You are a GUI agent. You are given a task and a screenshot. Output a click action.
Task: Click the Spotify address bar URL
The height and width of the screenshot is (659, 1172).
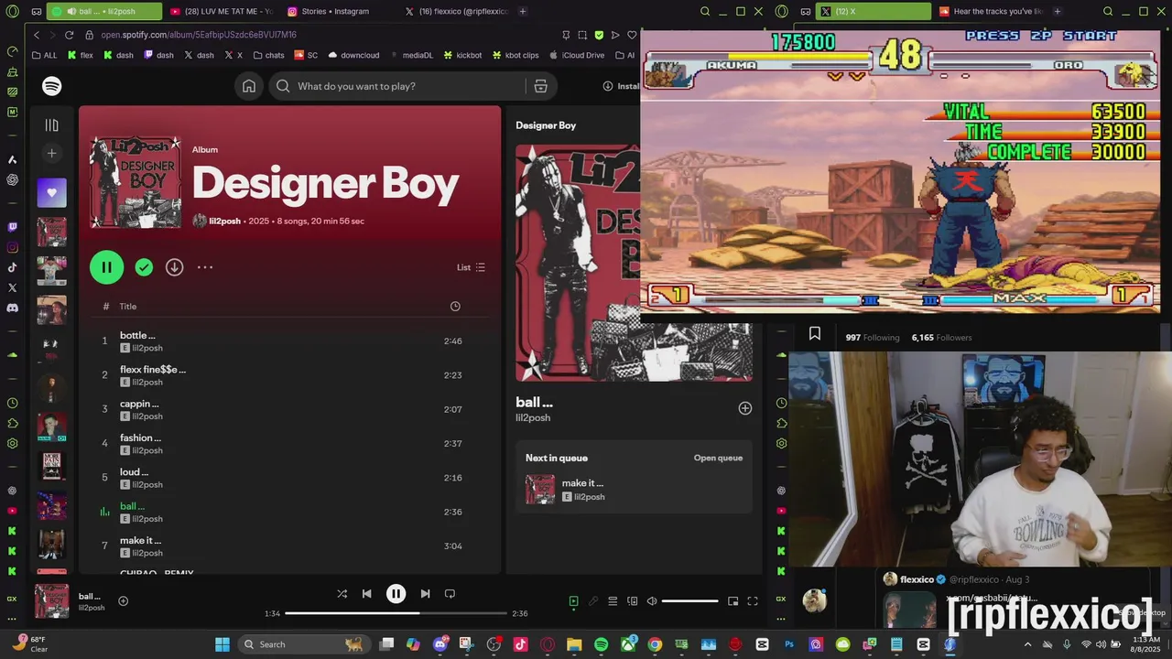199,35
